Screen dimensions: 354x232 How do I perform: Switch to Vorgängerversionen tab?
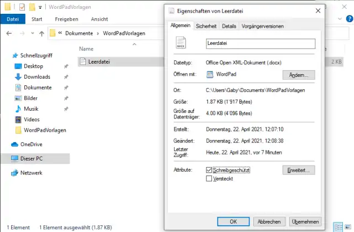click(x=263, y=26)
